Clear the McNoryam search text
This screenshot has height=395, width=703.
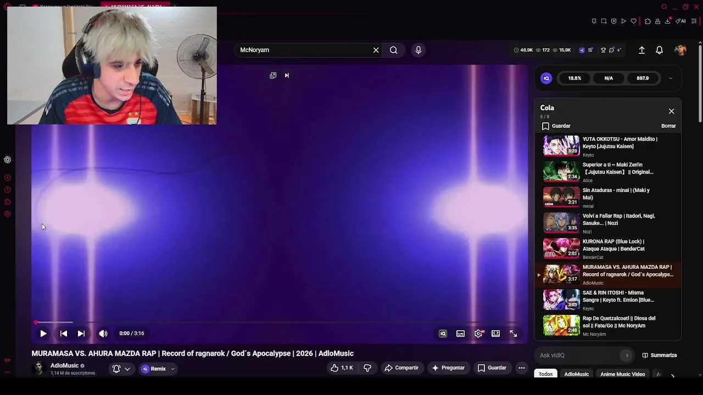tap(376, 50)
